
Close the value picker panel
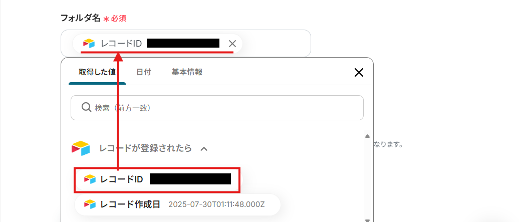pos(359,72)
